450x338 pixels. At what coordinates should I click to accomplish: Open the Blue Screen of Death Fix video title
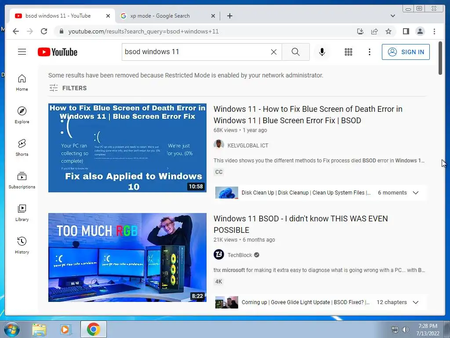pos(308,115)
